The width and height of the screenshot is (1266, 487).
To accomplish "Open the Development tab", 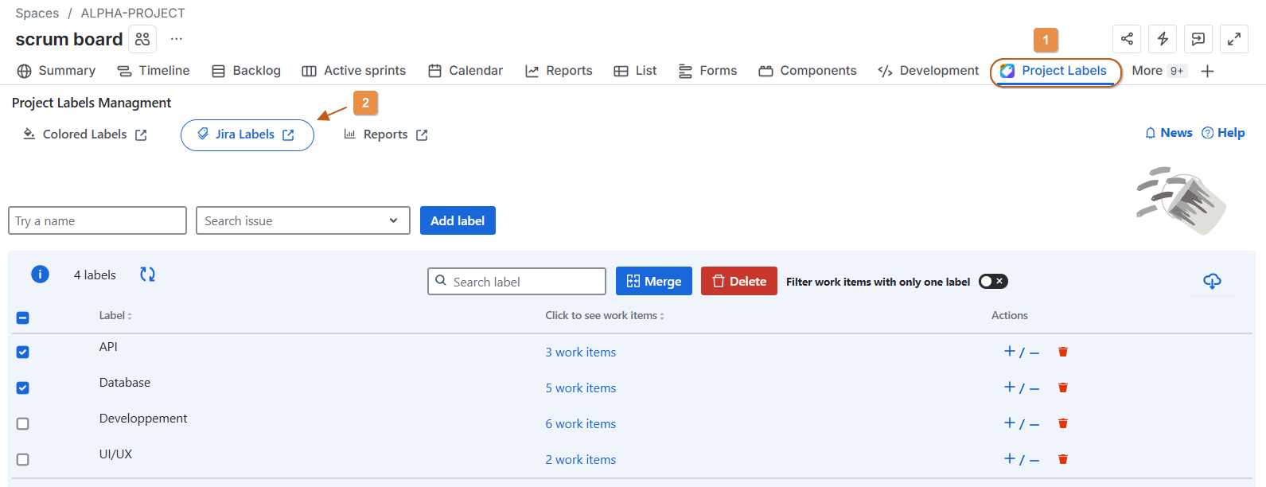I will pos(928,71).
